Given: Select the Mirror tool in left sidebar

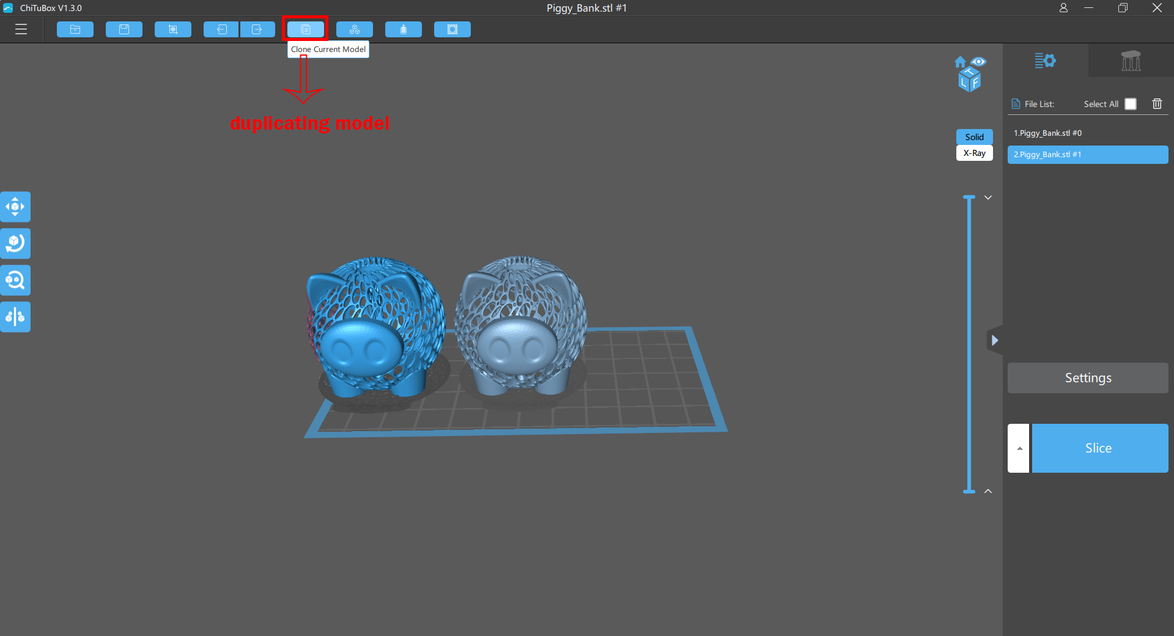Looking at the screenshot, I should tap(15, 317).
